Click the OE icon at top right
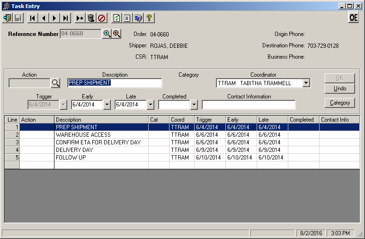This screenshot has width=365, height=239. [x=353, y=18]
